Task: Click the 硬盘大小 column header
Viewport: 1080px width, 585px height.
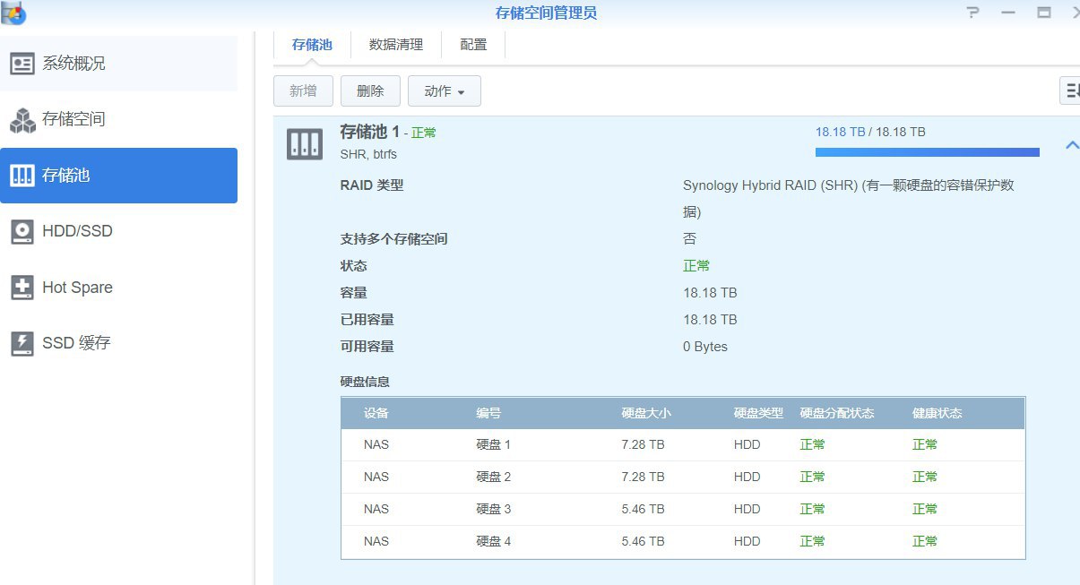Action: click(x=645, y=413)
